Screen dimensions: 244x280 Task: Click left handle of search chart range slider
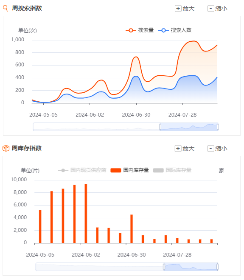point(160,127)
